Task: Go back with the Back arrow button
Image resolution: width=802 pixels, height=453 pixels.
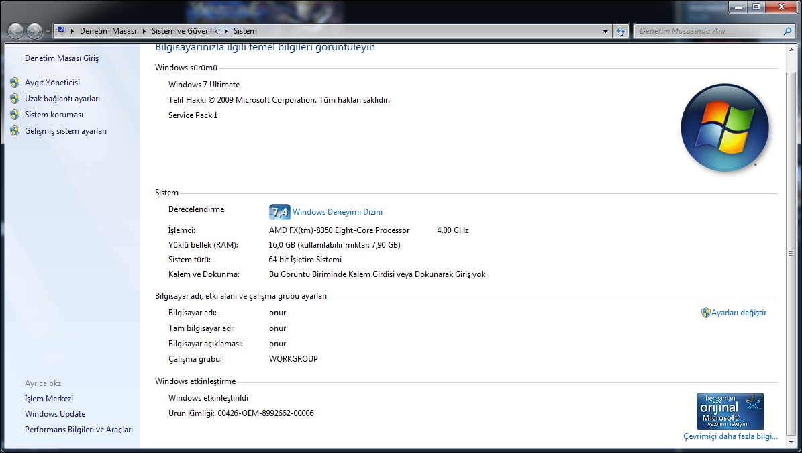Action: (16, 31)
